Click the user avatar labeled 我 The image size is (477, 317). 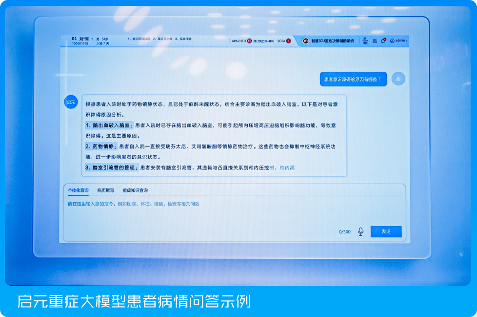click(398, 79)
